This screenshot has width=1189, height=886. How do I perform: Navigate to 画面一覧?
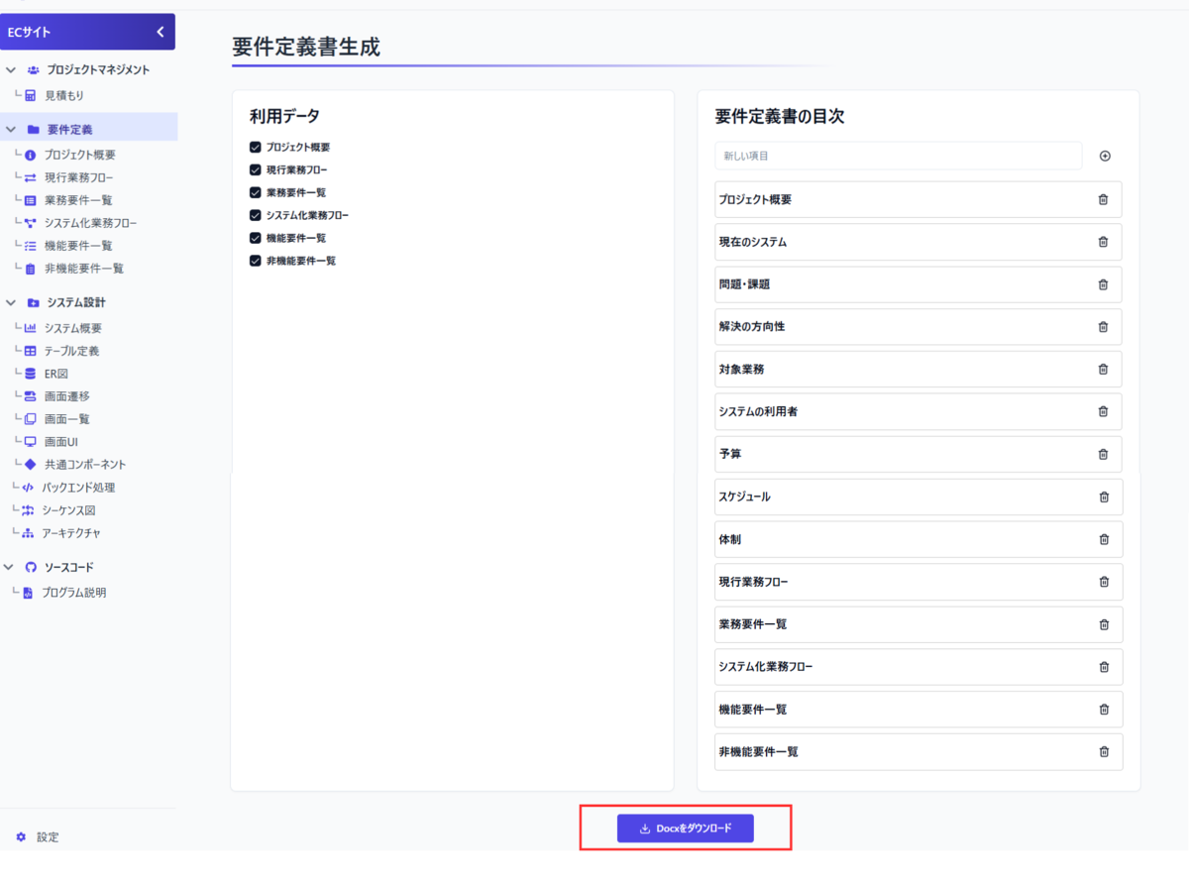(67, 419)
